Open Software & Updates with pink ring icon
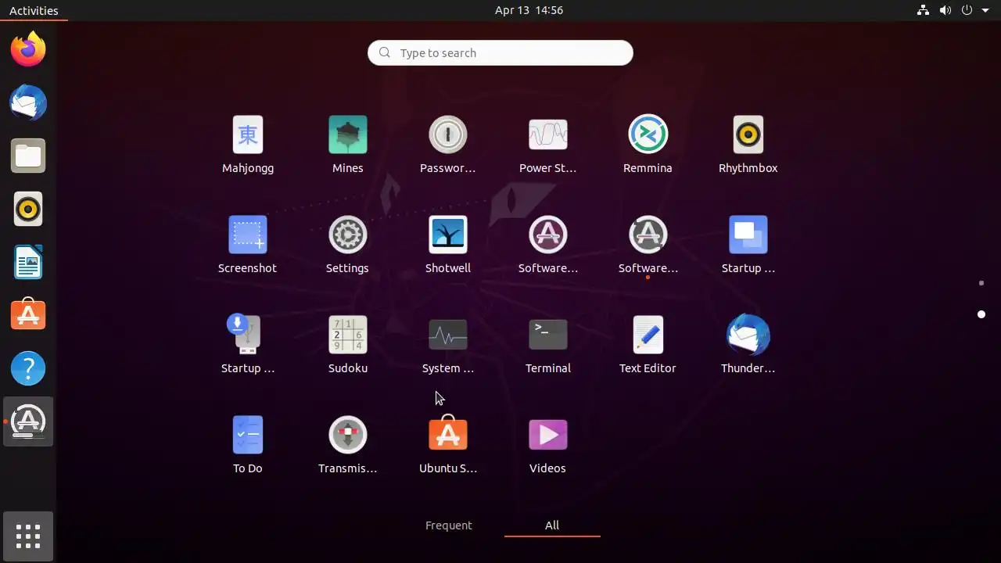 pos(548,245)
